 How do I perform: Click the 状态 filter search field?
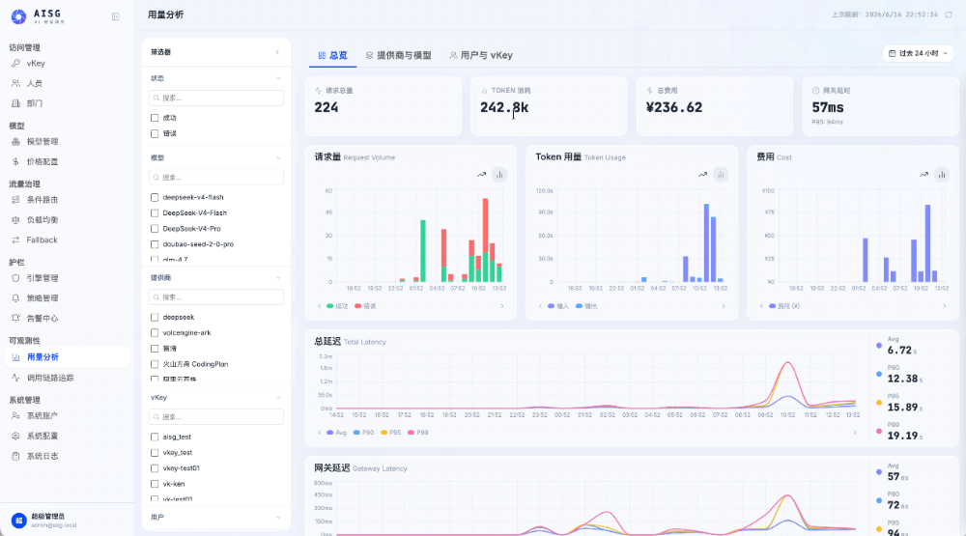(x=216, y=98)
